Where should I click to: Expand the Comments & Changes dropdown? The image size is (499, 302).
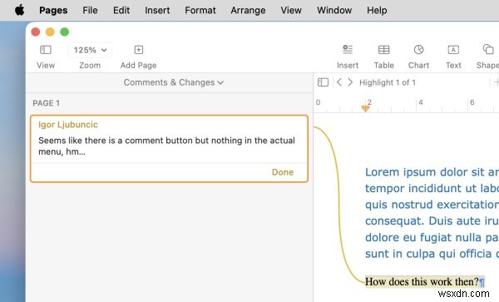pyautogui.click(x=174, y=82)
